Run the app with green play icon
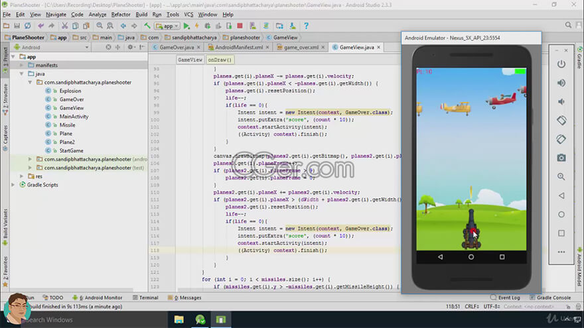 (x=186, y=26)
